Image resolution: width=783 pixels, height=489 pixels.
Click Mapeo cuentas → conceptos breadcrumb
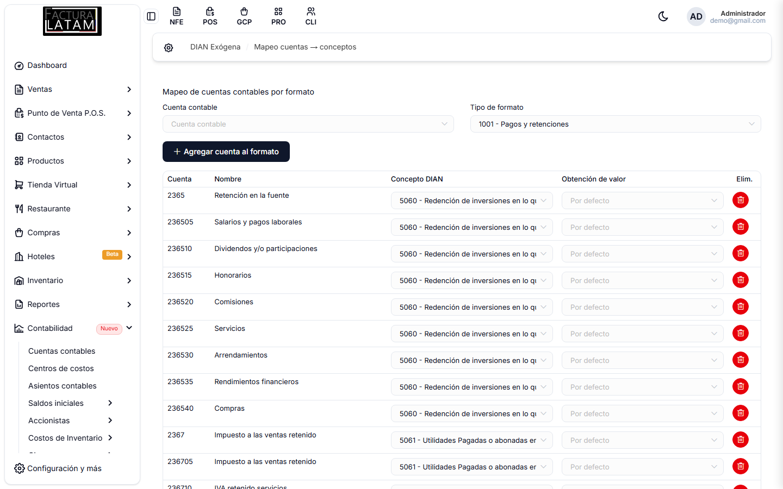point(305,47)
